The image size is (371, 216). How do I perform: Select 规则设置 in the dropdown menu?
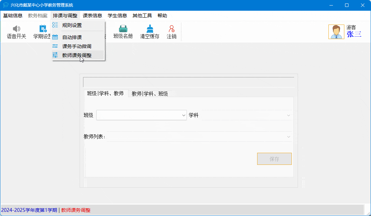72,25
